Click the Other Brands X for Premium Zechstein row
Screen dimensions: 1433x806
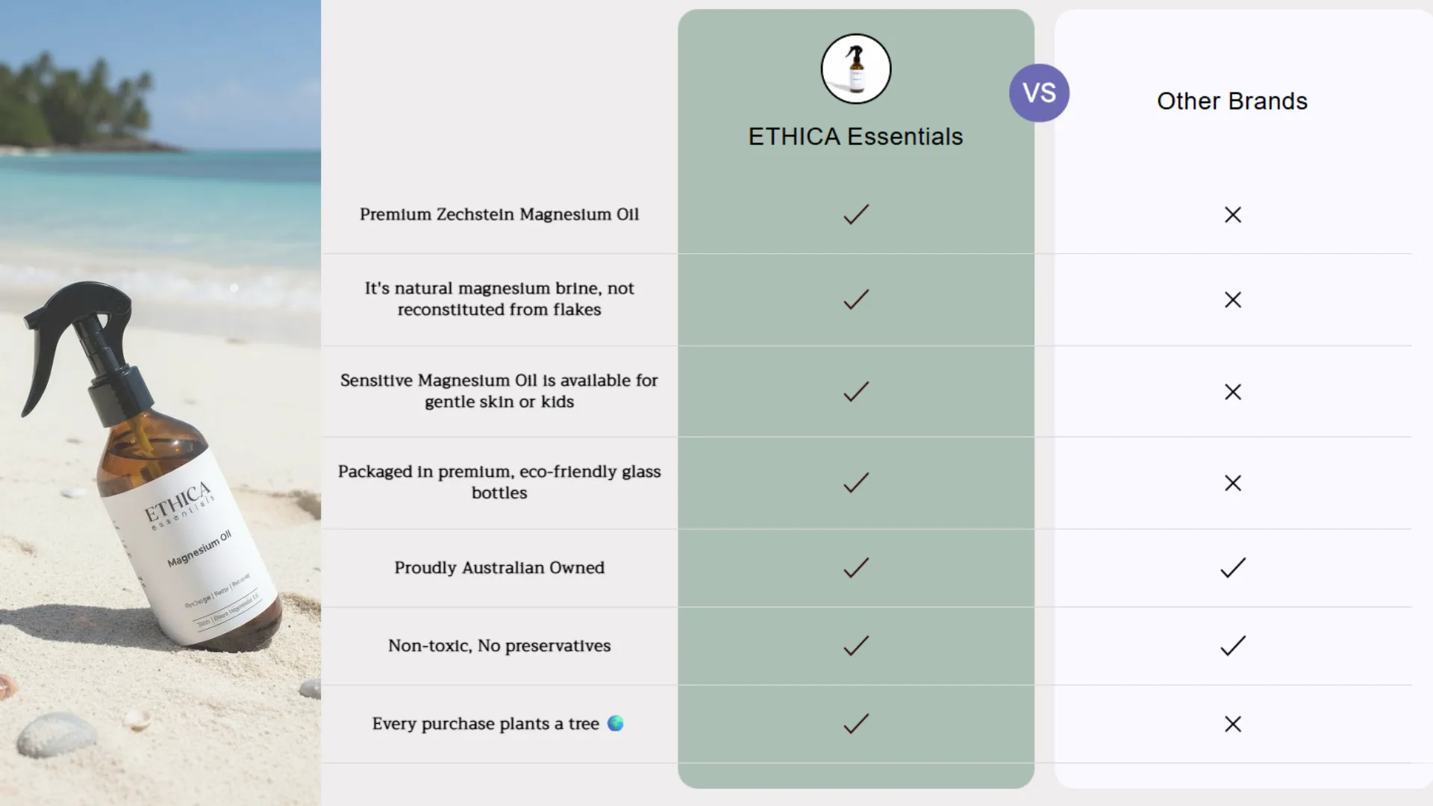click(x=1233, y=215)
